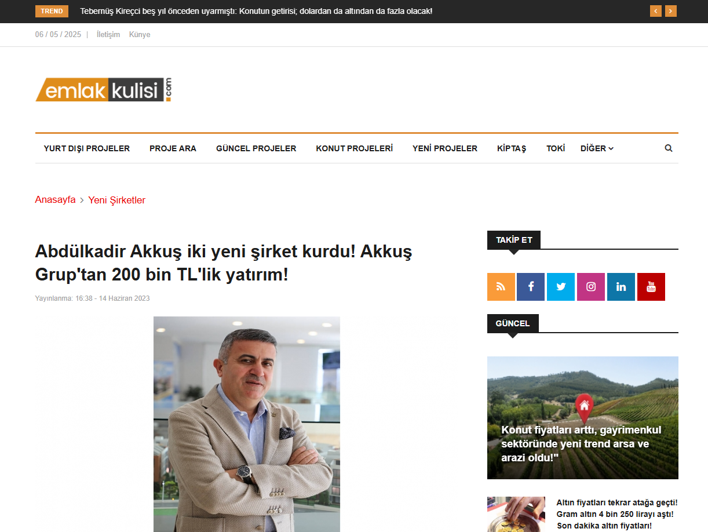
Task: Go to TOKİ menu item
Action: (556, 148)
